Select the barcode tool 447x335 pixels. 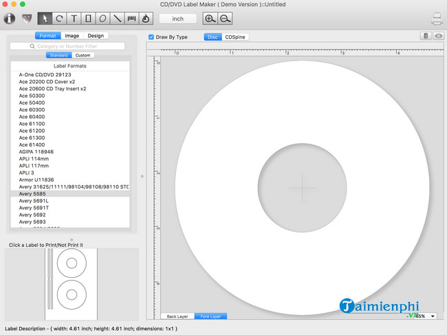[x=132, y=19]
